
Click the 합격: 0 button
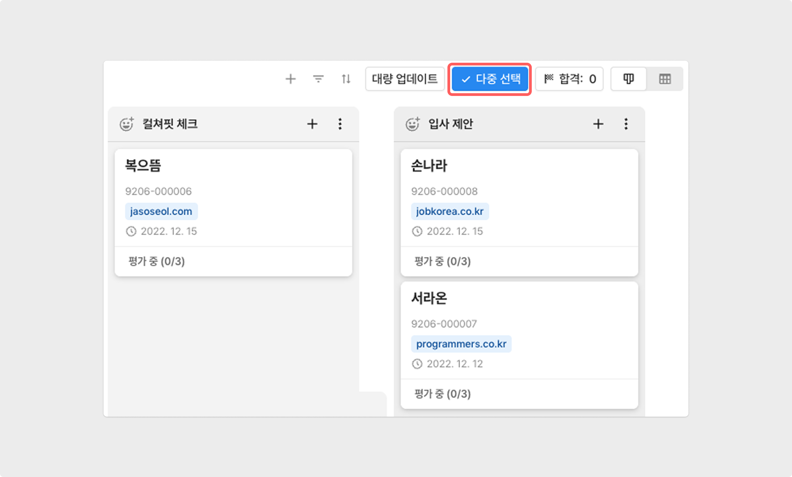click(569, 79)
